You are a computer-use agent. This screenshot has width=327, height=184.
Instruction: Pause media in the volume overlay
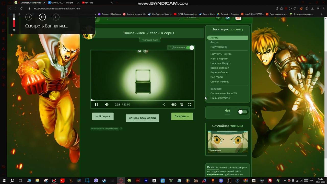[42, 17]
